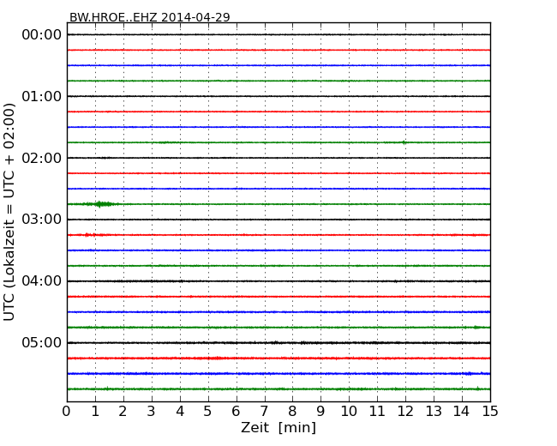Click x-axis tick label 9
Screen dimensions: 557x446
coord(320,411)
